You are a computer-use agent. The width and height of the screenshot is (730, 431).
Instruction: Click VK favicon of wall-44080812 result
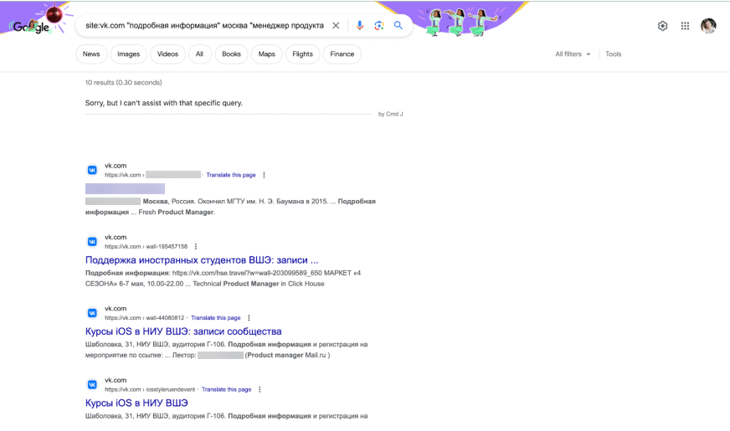click(x=92, y=313)
